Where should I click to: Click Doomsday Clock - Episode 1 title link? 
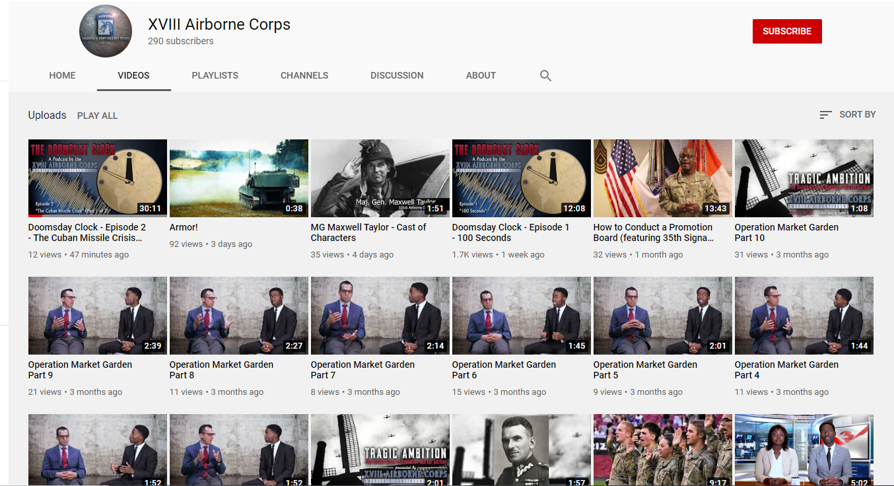point(511,232)
